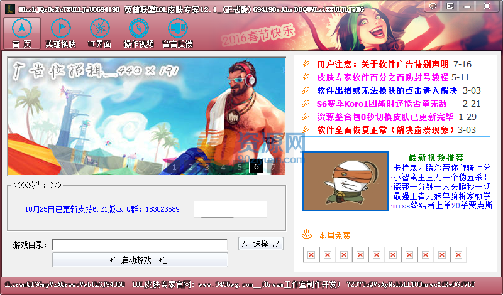Viewport: 503px width, 295px height.
Task: Click bullet icon beside 资源整合包 link
Action: 306,116
